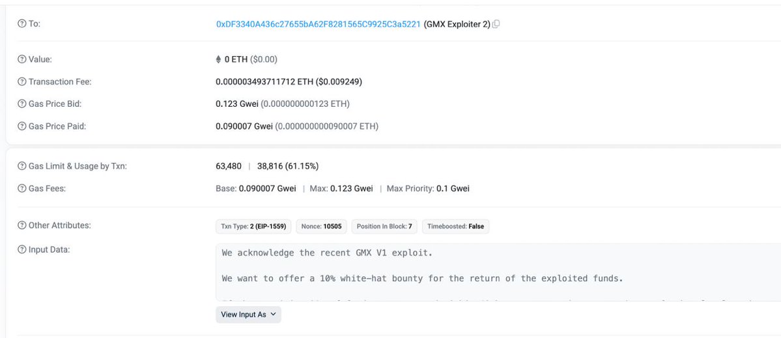Open help icon beside Gas Price Paid
This screenshot has height=338, width=781.
pos(21,126)
